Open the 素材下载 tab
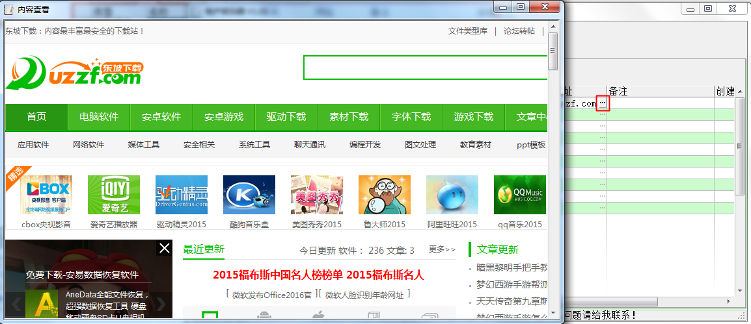This screenshot has height=324, width=751. click(x=349, y=117)
